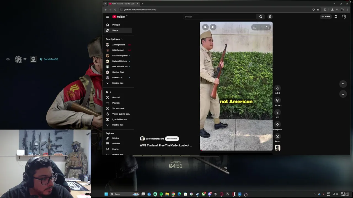Open the DrDisRespect subscription
The image size is (353, 198).
[118, 50]
